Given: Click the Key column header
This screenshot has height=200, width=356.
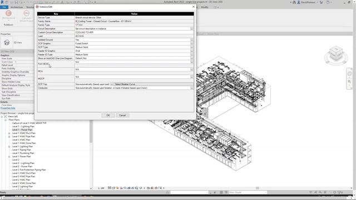Looking at the screenshot, I should 56,14.
